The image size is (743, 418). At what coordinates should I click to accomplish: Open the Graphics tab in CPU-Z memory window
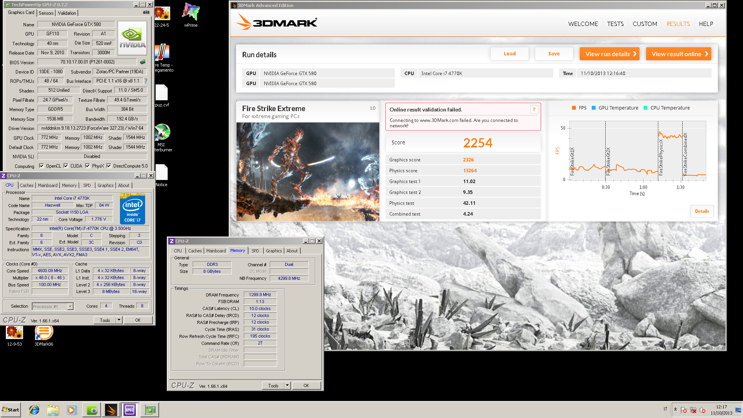(274, 251)
